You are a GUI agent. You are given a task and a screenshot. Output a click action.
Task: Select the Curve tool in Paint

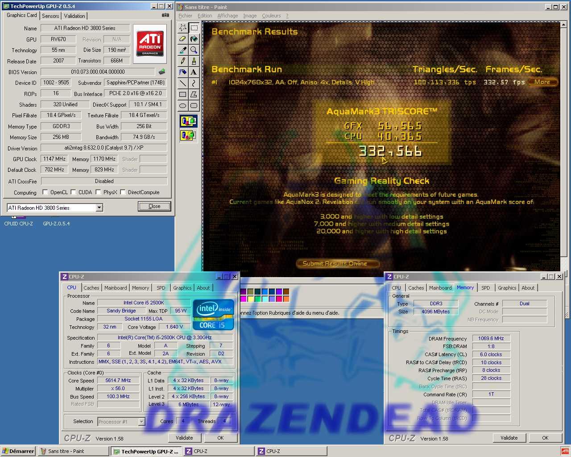[x=194, y=83]
